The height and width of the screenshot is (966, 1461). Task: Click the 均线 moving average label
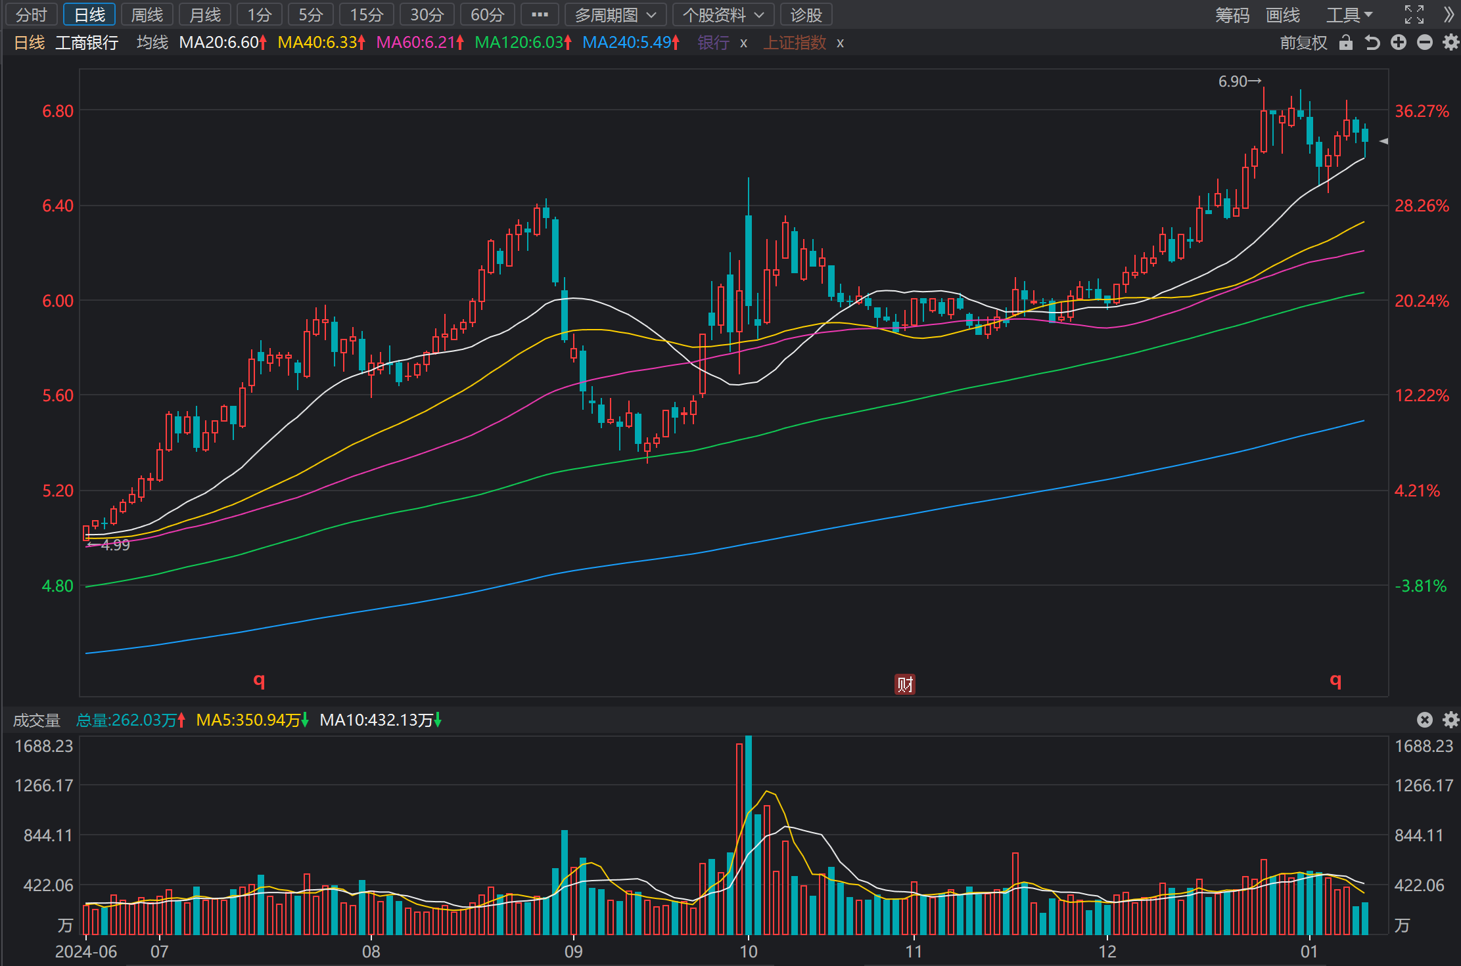click(x=152, y=43)
